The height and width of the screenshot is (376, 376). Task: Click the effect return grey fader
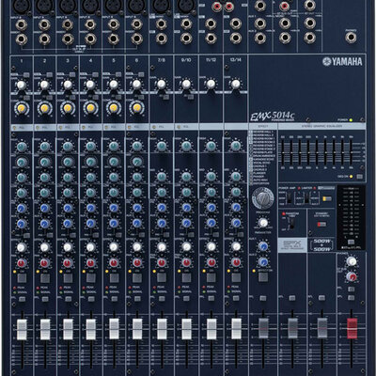tap(263, 328)
